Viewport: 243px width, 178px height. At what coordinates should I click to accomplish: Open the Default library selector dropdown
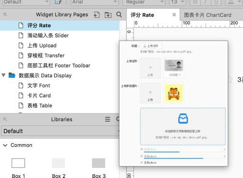[60, 131]
